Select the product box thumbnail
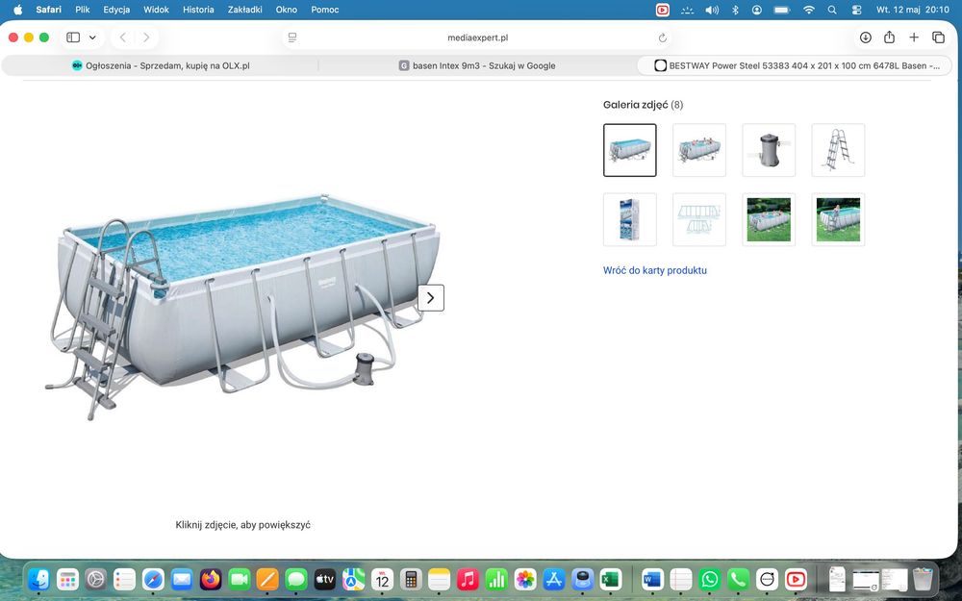Viewport: 962px width, 601px height. (x=629, y=219)
